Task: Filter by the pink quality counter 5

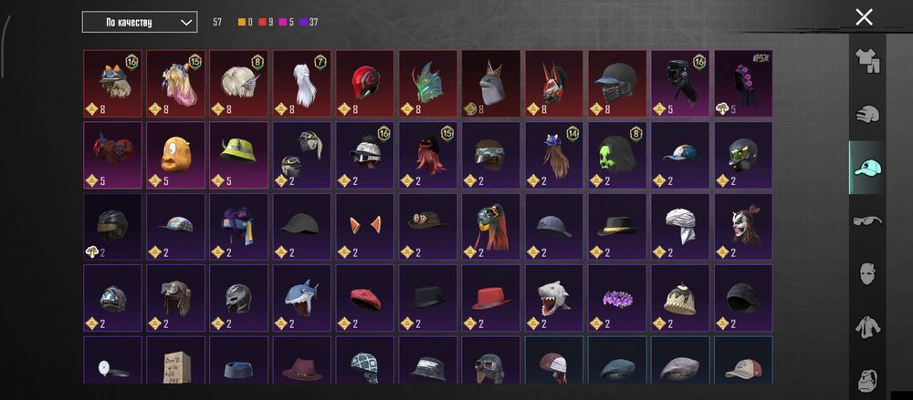Action: 287,22
